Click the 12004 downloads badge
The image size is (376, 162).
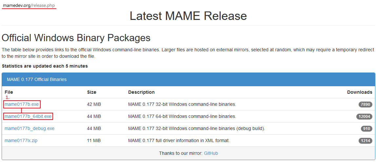pos(364,117)
